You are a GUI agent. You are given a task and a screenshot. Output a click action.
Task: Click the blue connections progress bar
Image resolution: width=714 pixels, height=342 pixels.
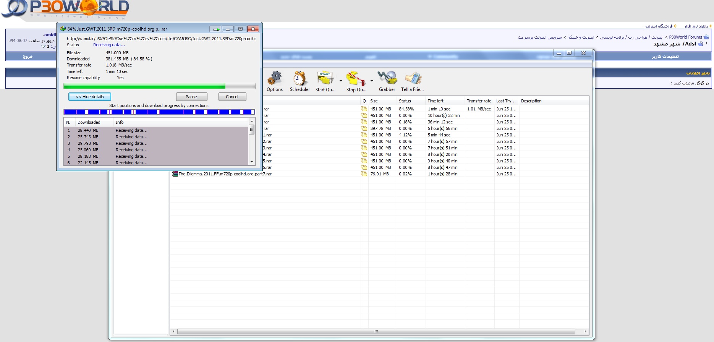[x=159, y=112]
